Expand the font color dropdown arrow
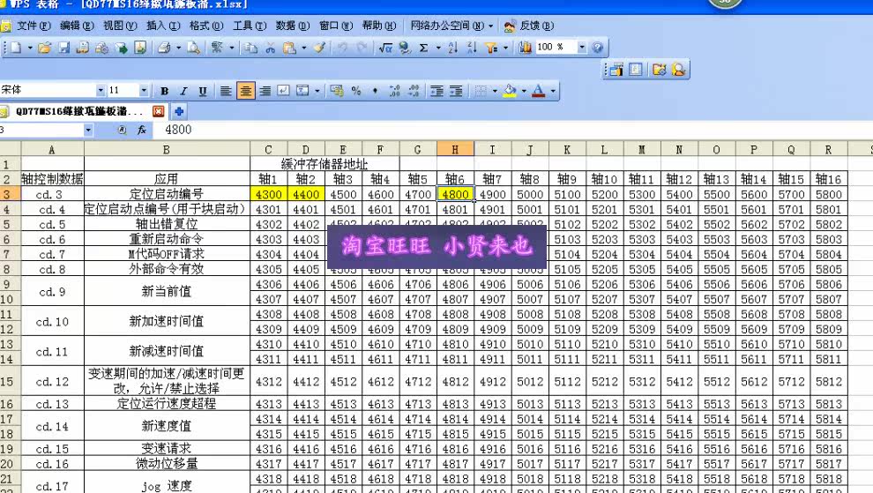The width and height of the screenshot is (873, 493). [553, 91]
